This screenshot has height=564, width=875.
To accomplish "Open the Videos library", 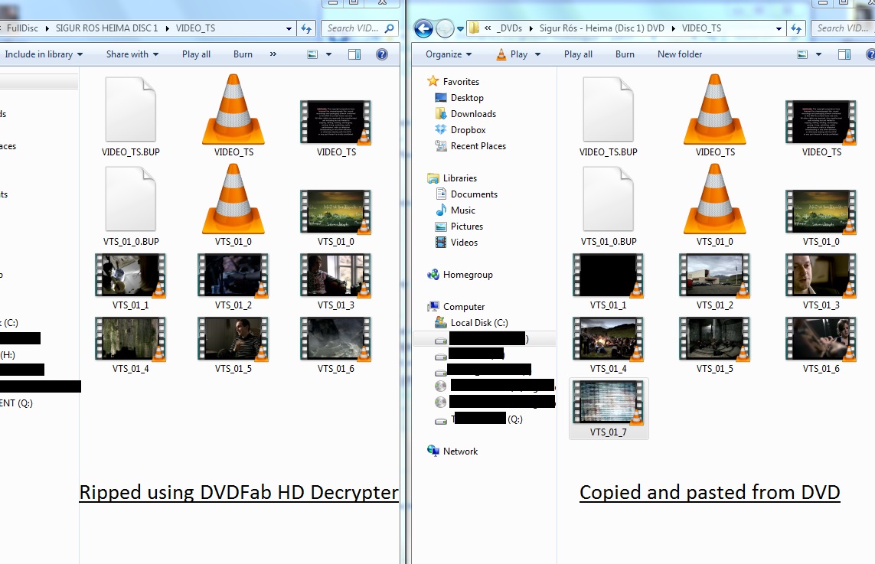I will (456, 243).
